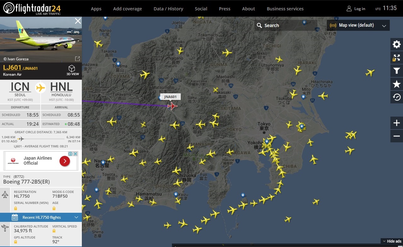403x247 pixels.
Task: Open the 3D view of flight LJ601
Action: pyautogui.click(x=72, y=70)
